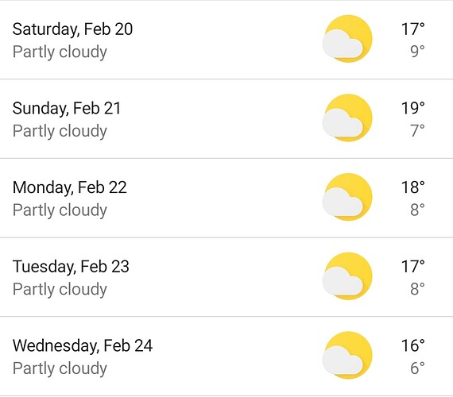Tap the Monday partly cloudy weather icon
Screen dimensions: 453x397
point(347,197)
